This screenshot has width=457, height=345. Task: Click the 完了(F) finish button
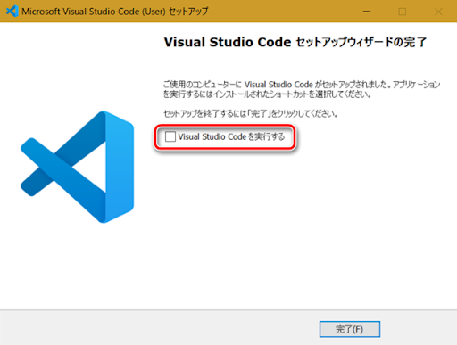coord(350,329)
